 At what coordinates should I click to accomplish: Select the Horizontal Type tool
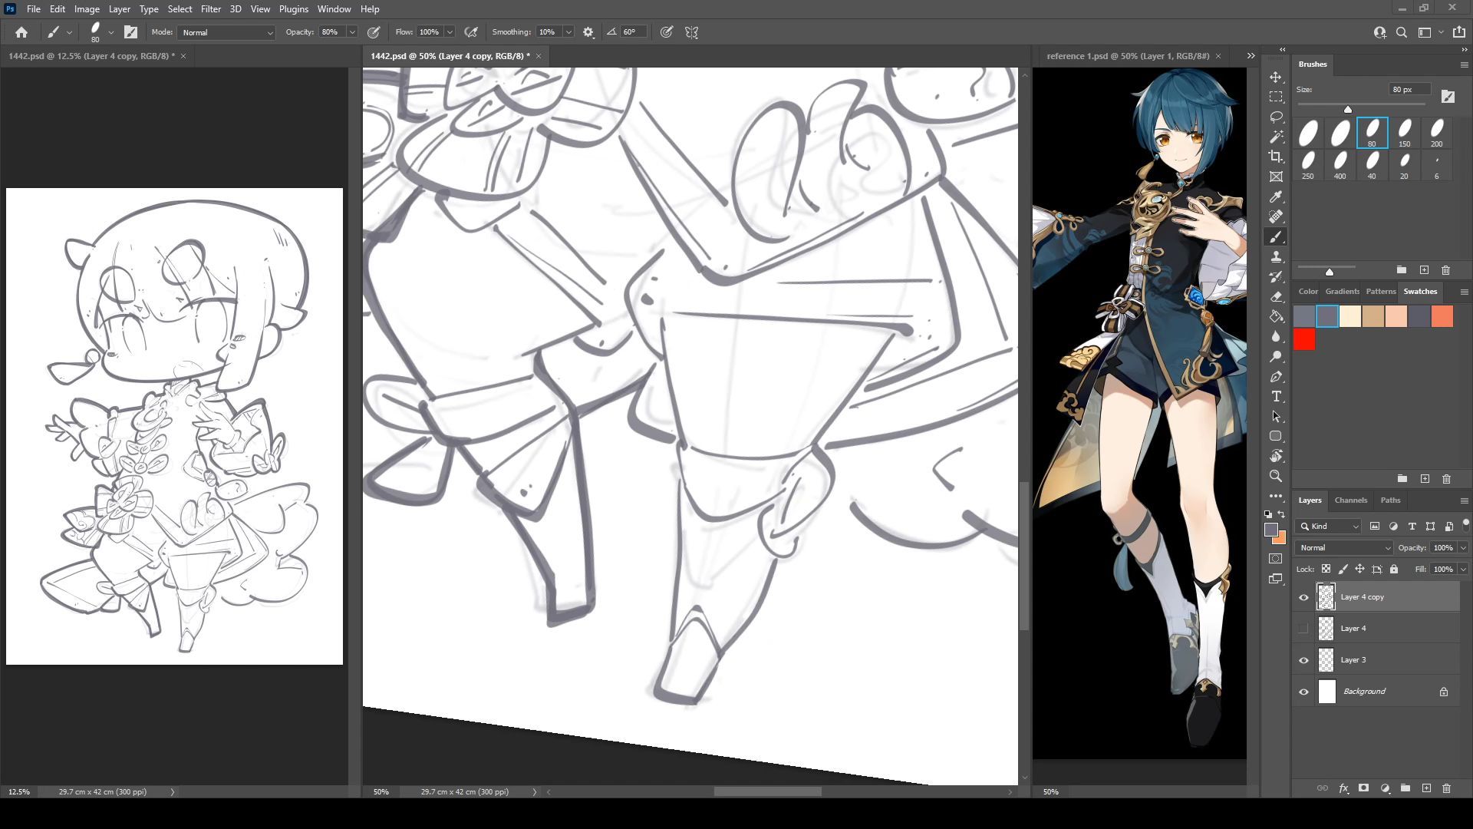tap(1276, 397)
